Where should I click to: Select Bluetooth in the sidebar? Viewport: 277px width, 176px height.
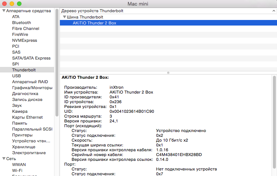[21, 23]
